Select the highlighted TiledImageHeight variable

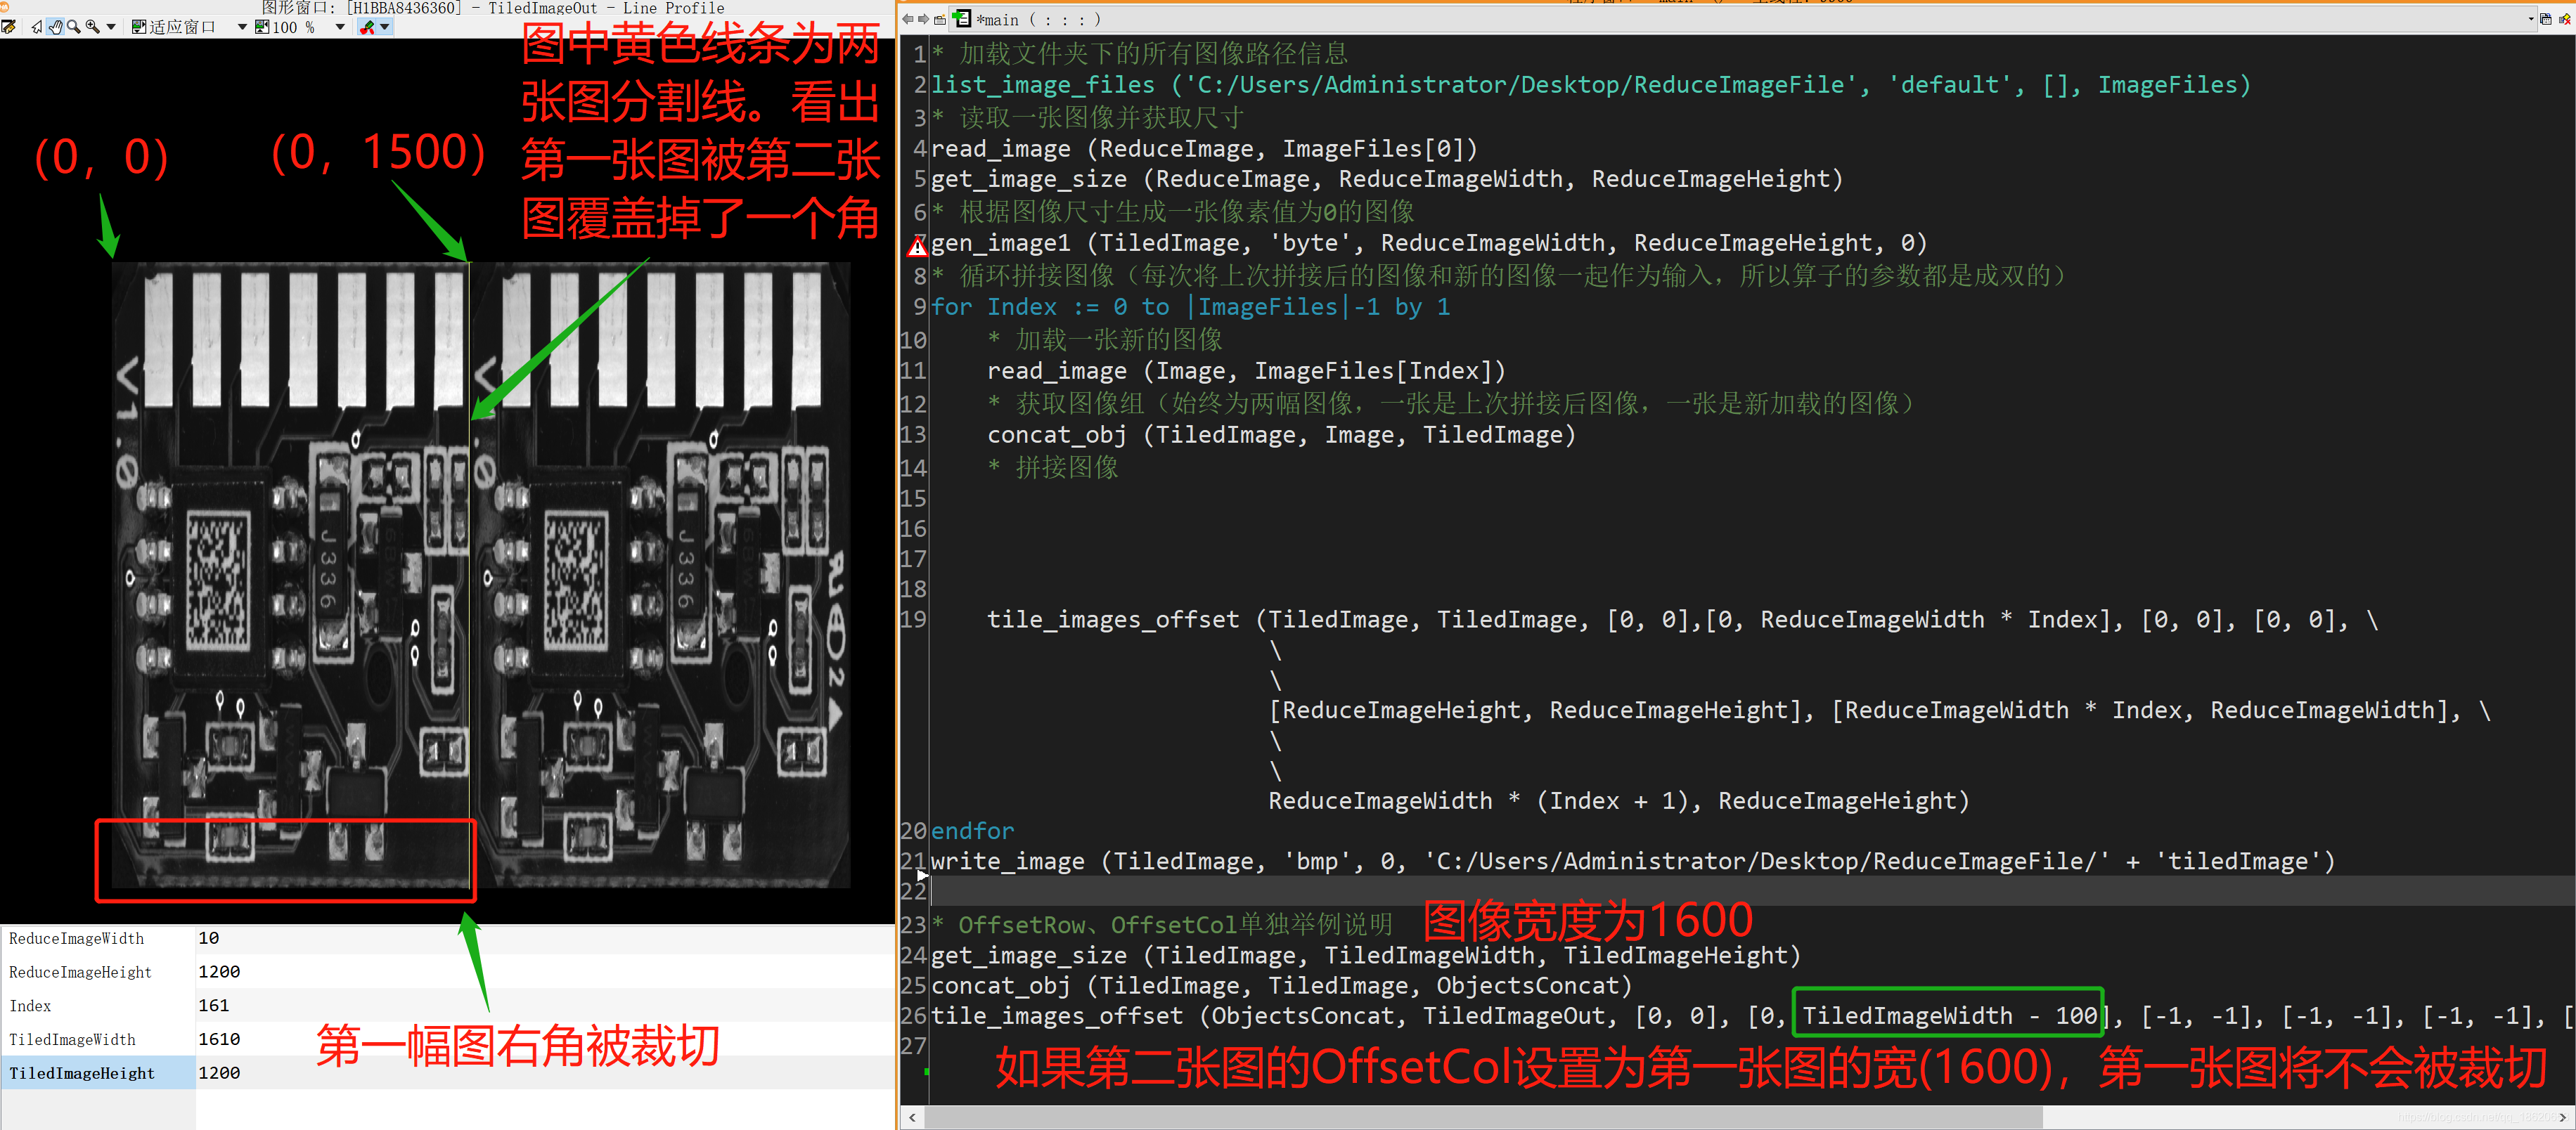click(82, 1073)
